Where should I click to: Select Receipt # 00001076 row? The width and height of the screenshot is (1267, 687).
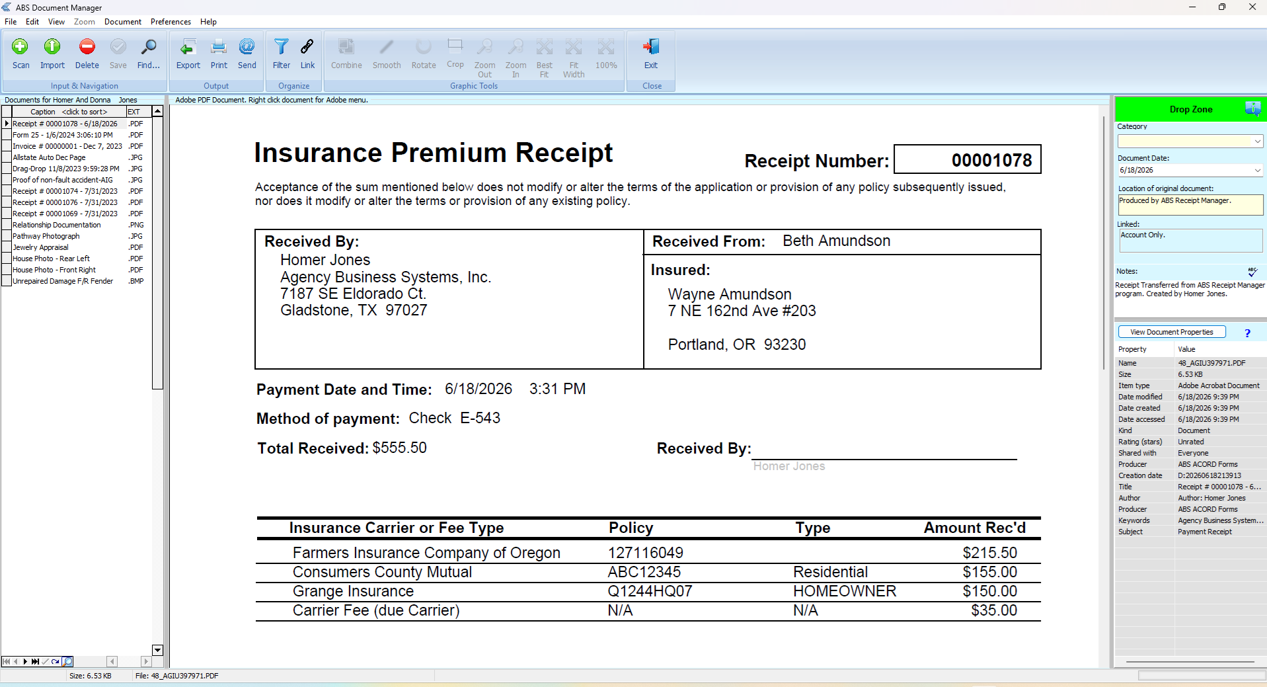pos(78,202)
